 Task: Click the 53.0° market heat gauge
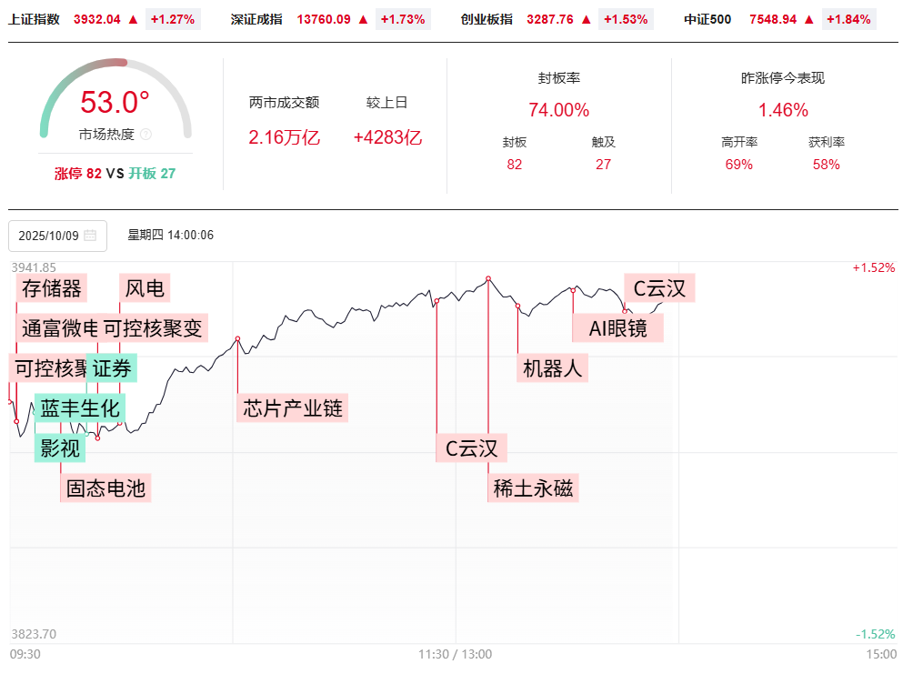[x=115, y=103]
